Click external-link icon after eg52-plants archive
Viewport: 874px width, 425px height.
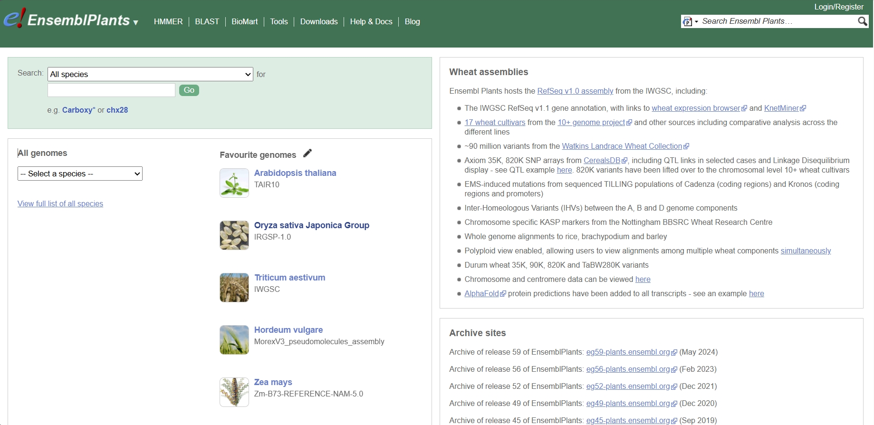[674, 386]
